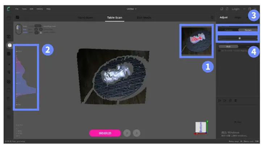Open the Align panel tab
Viewport: 263px width, 150px height.
click(x=238, y=17)
